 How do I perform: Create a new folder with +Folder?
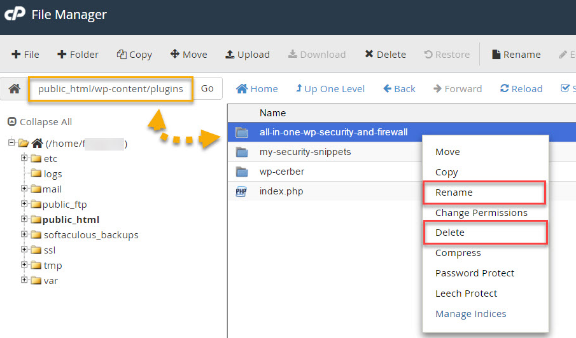(78, 55)
